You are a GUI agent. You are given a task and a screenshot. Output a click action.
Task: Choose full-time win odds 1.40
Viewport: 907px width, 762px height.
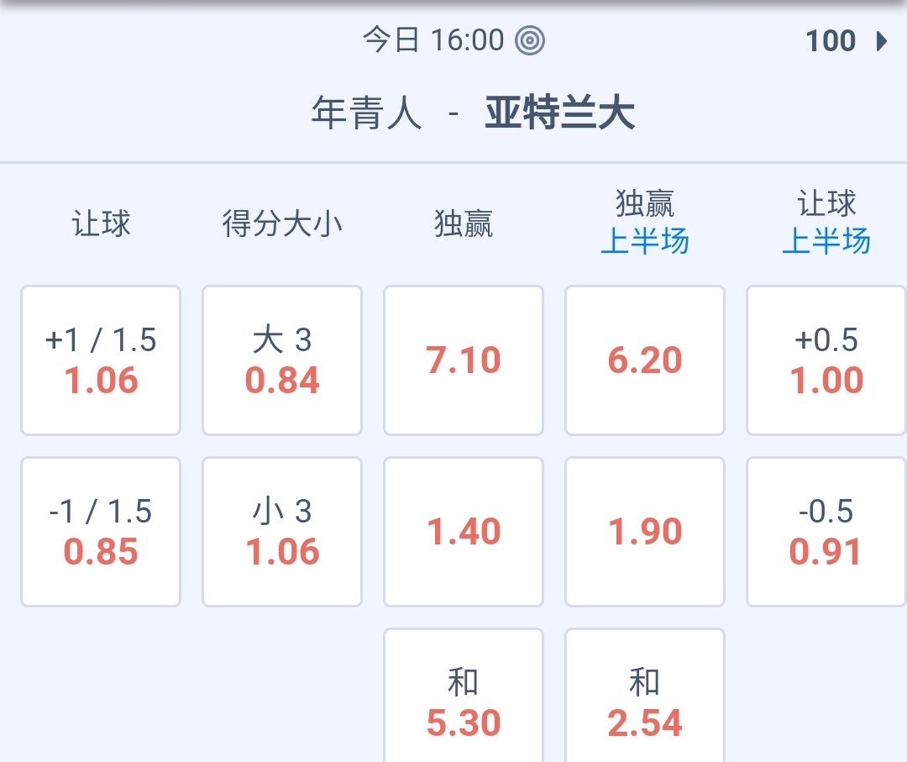464,532
